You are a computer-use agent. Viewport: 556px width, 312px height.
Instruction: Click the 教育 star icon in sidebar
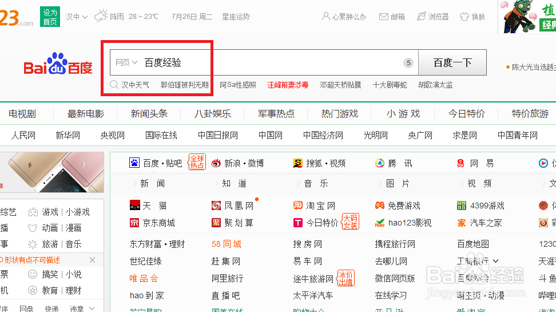coord(33,290)
